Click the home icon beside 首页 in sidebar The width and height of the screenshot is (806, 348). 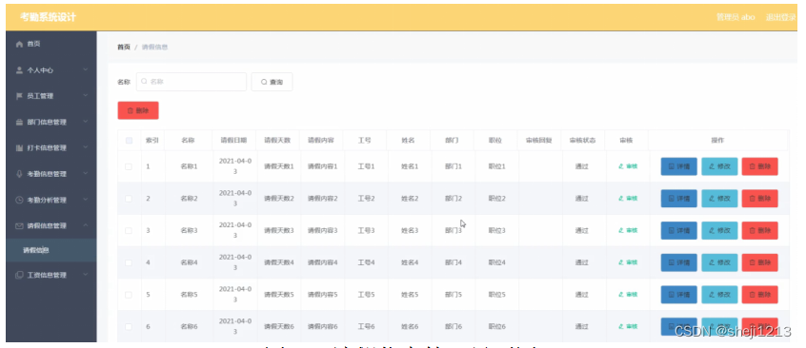point(20,44)
